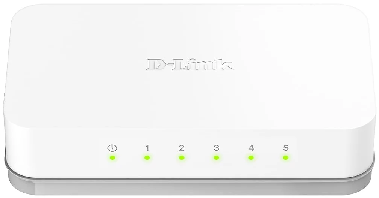Click the embossed D-Link logo

point(190,65)
